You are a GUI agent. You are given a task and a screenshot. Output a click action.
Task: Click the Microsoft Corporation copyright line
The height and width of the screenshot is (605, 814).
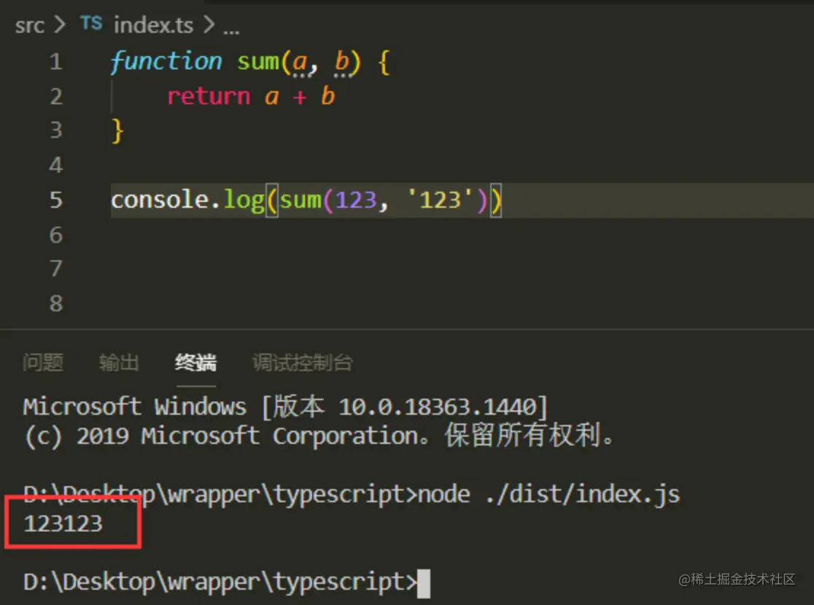click(319, 435)
